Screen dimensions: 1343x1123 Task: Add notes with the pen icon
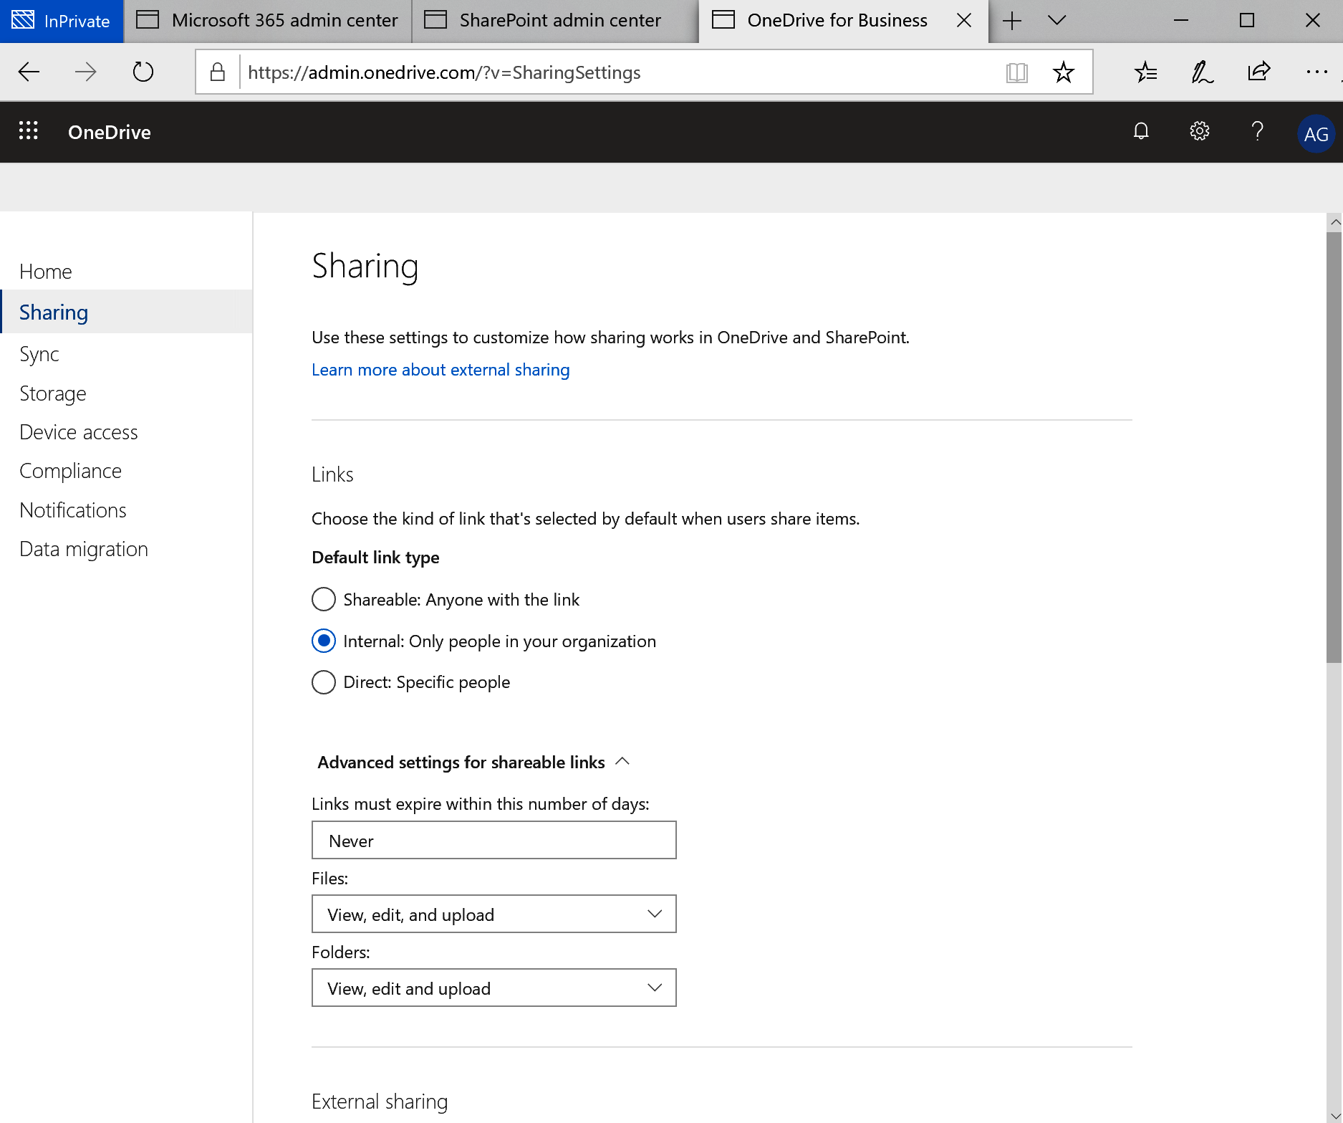tap(1202, 72)
